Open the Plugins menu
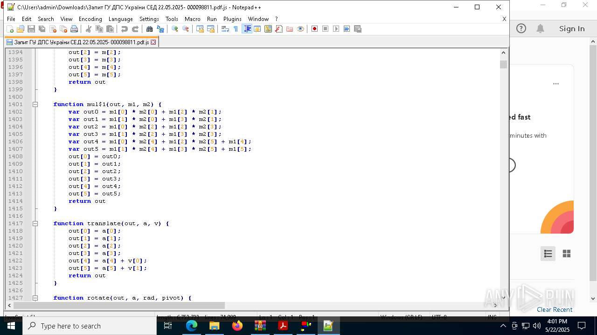This screenshot has height=335, width=597. [232, 19]
